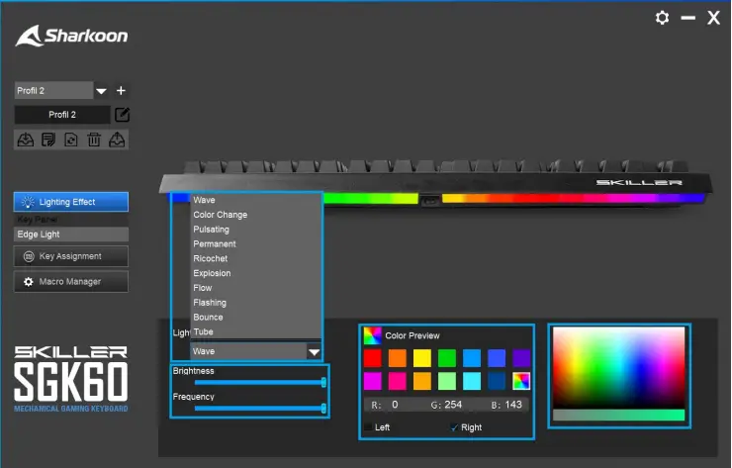Click the reset profile icon
Screen dimensions: 732x468
pos(71,140)
